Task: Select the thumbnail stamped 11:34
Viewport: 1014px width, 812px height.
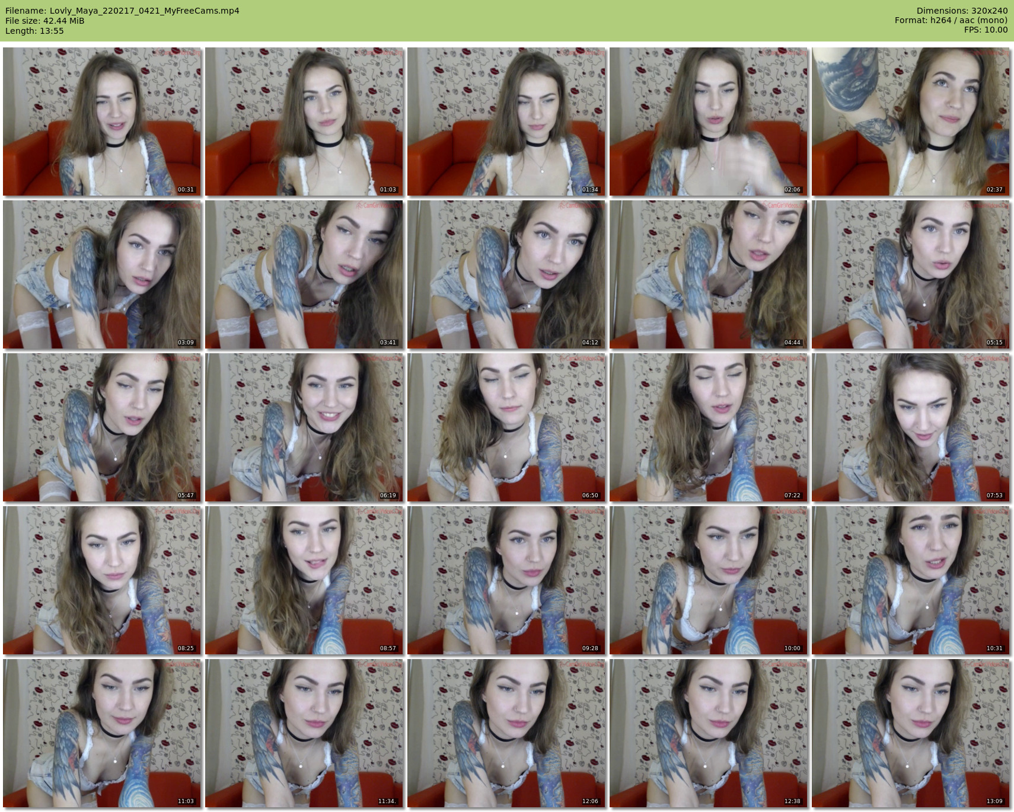Action: (x=304, y=733)
